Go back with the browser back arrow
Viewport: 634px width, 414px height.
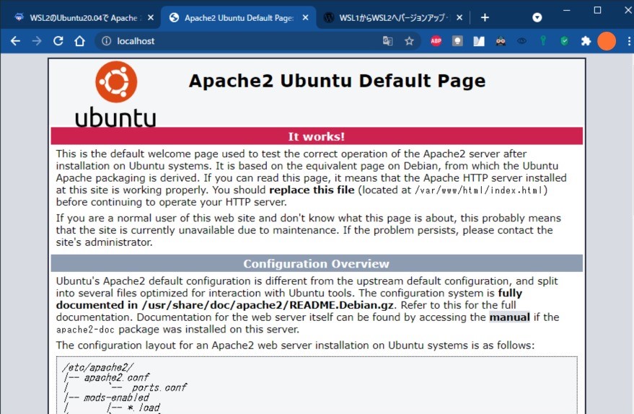15,41
